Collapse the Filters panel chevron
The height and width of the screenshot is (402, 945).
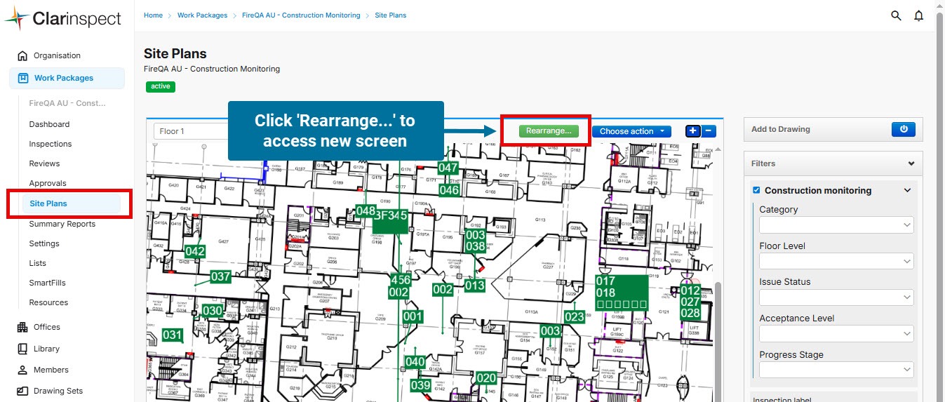(x=911, y=163)
